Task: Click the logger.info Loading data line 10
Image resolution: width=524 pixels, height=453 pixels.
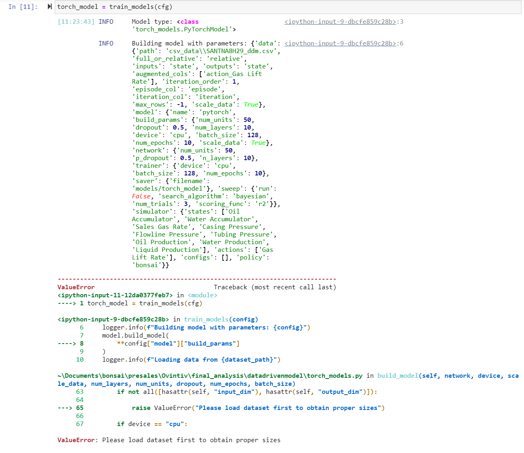Action: click(191, 360)
